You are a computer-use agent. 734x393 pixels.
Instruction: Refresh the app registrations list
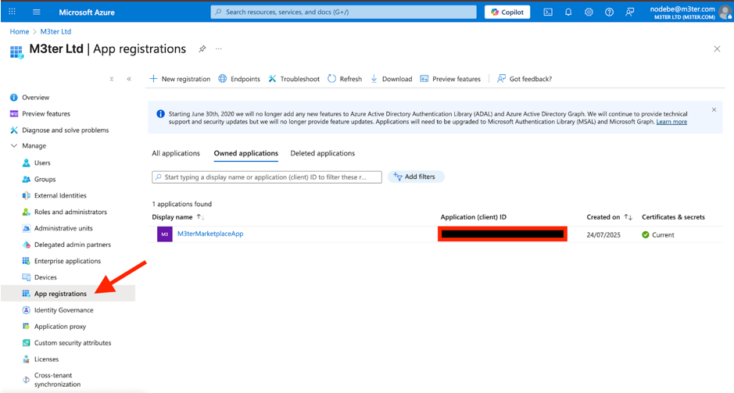(345, 79)
